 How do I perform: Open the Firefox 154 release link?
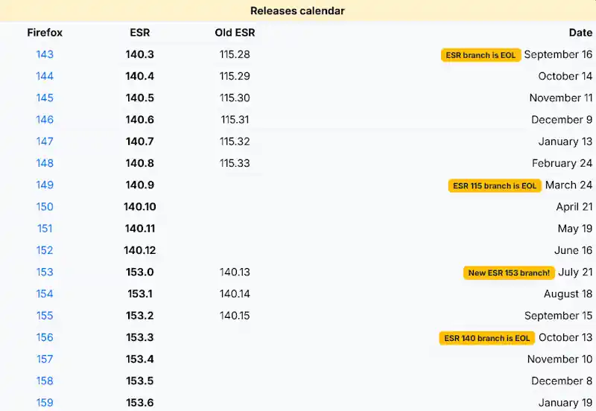[45, 293]
